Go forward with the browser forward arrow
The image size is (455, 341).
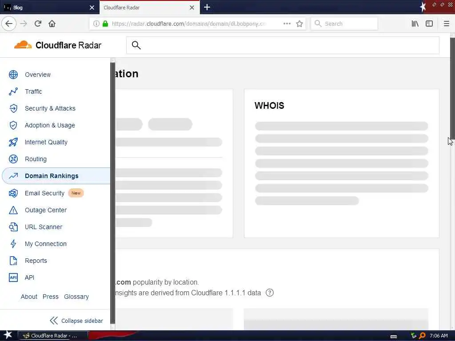click(x=24, y=24)
